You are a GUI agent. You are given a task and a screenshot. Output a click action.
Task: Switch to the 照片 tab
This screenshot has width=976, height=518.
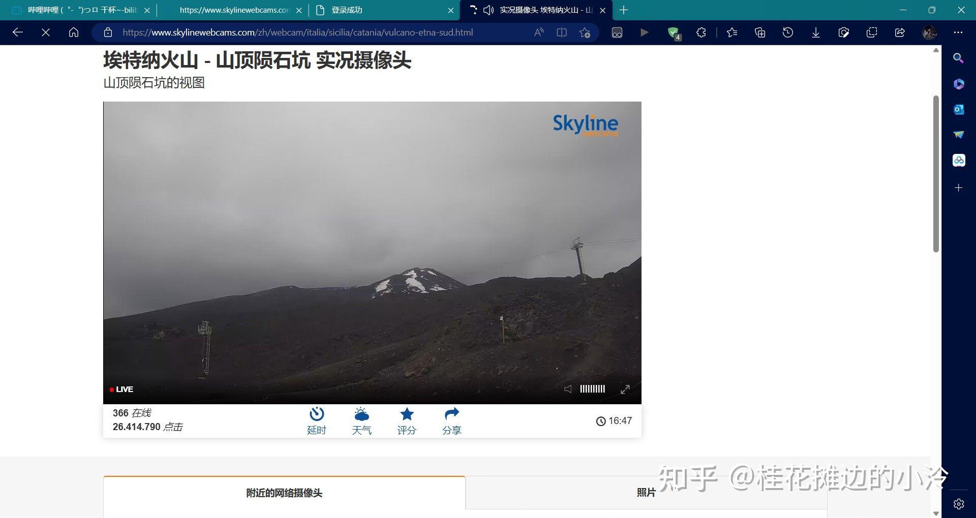pos(646,492)
